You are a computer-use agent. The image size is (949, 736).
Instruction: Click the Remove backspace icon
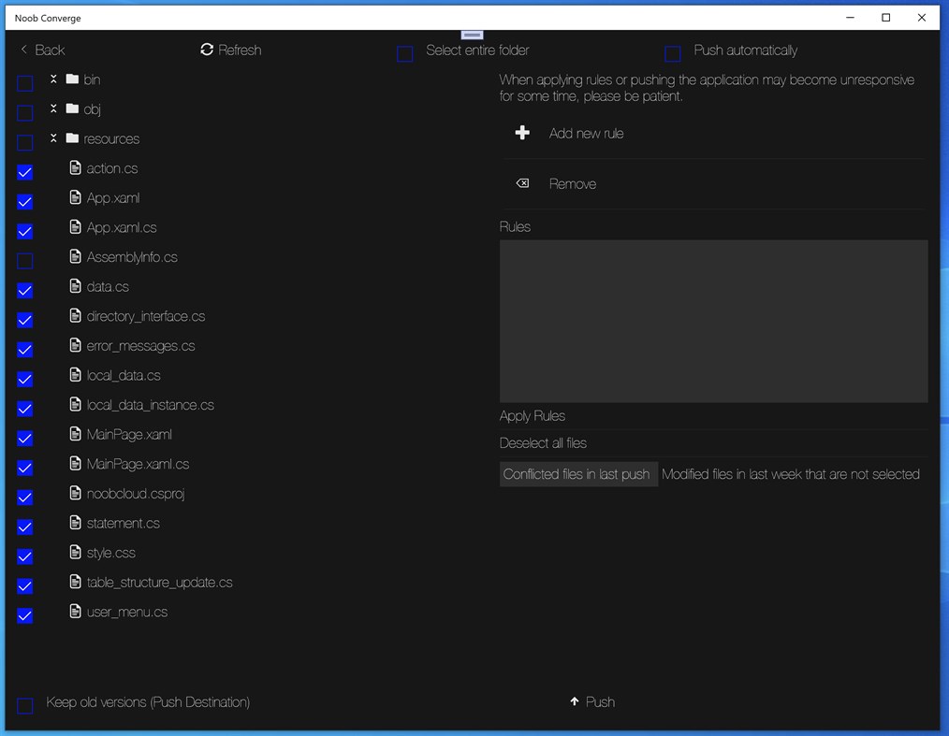tap(522, 183)
